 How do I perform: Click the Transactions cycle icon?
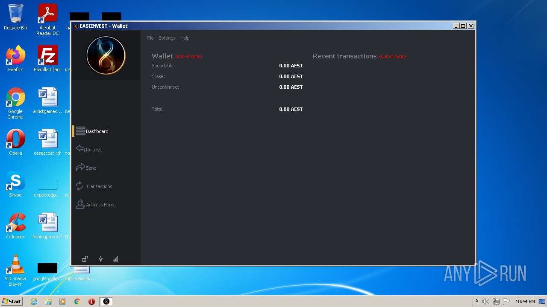[79, 186]
